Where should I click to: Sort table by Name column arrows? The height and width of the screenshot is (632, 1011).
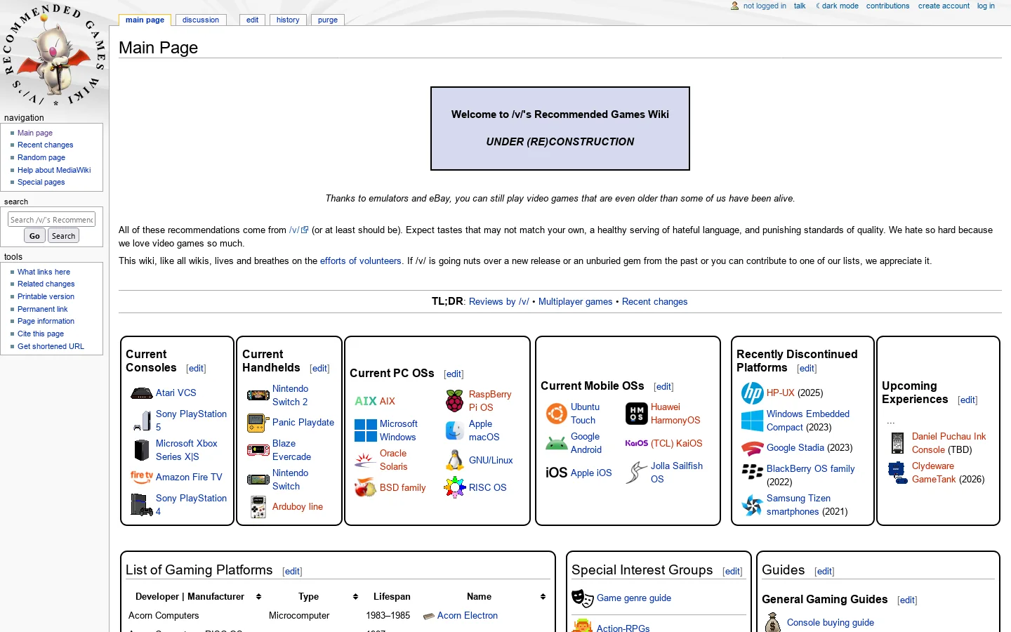point(543,597)
